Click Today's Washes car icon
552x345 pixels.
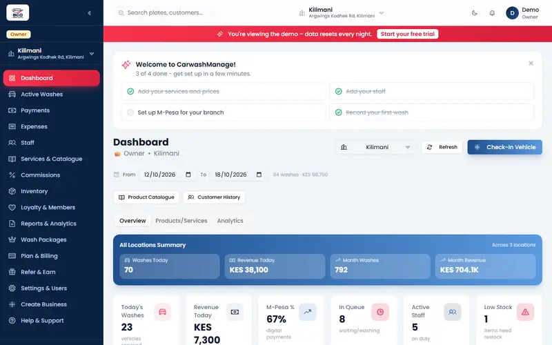pos(162,312)
